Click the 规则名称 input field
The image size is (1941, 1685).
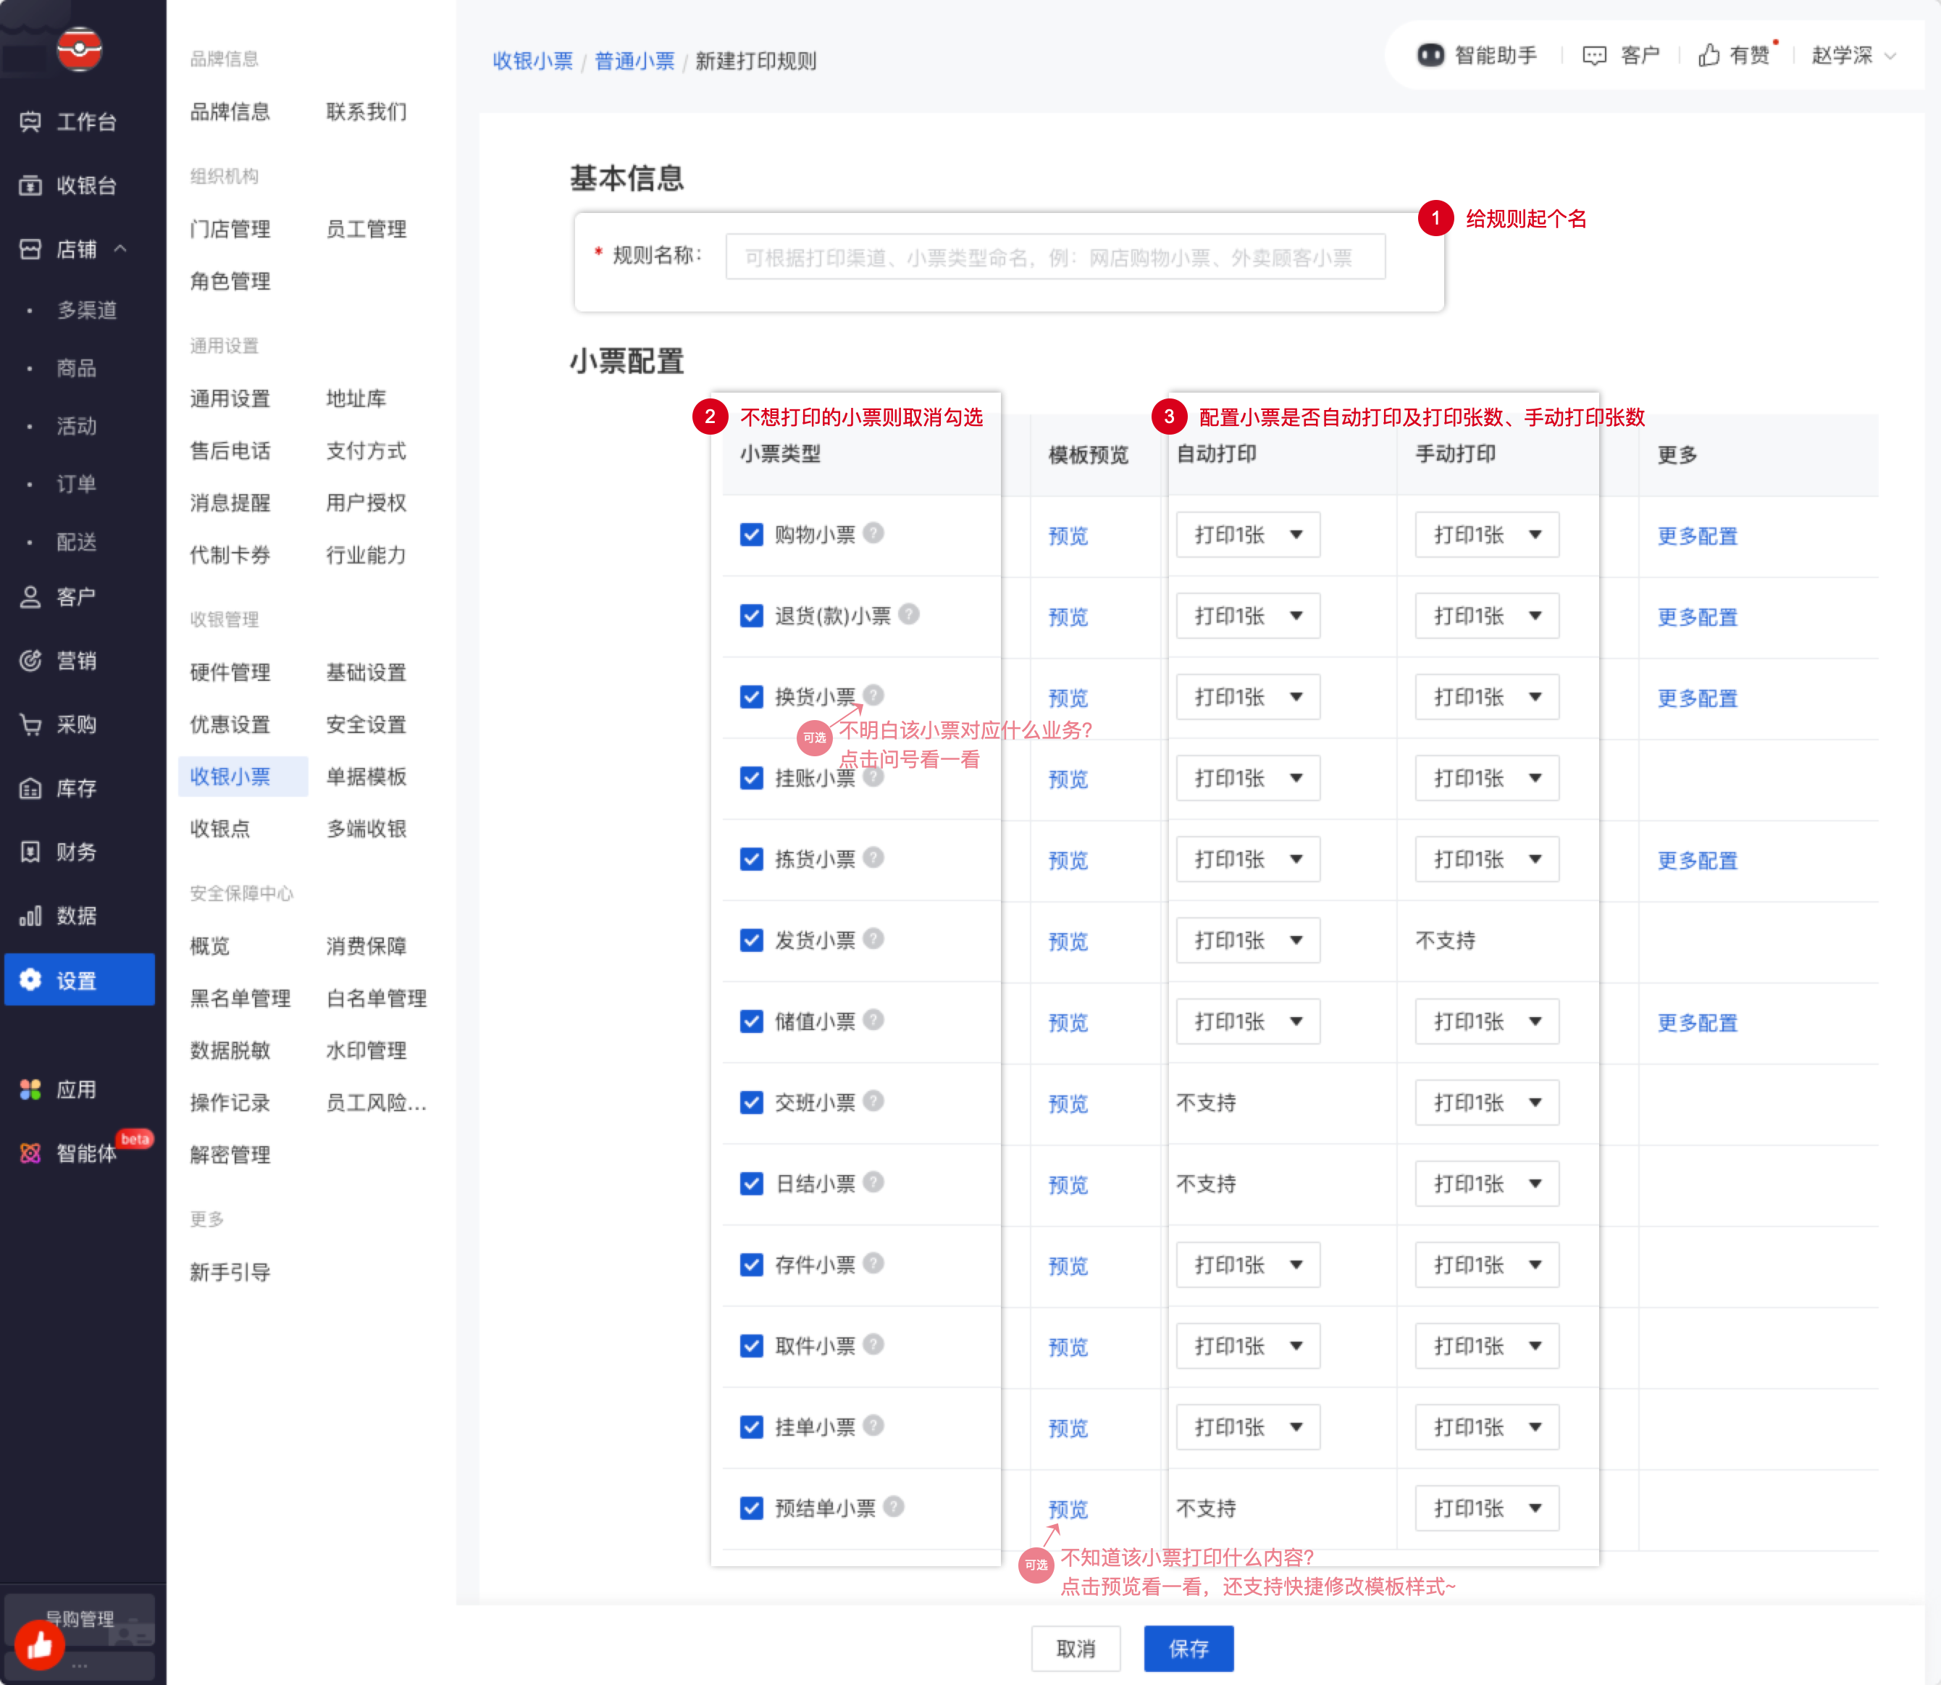[x=1055, y=258]
